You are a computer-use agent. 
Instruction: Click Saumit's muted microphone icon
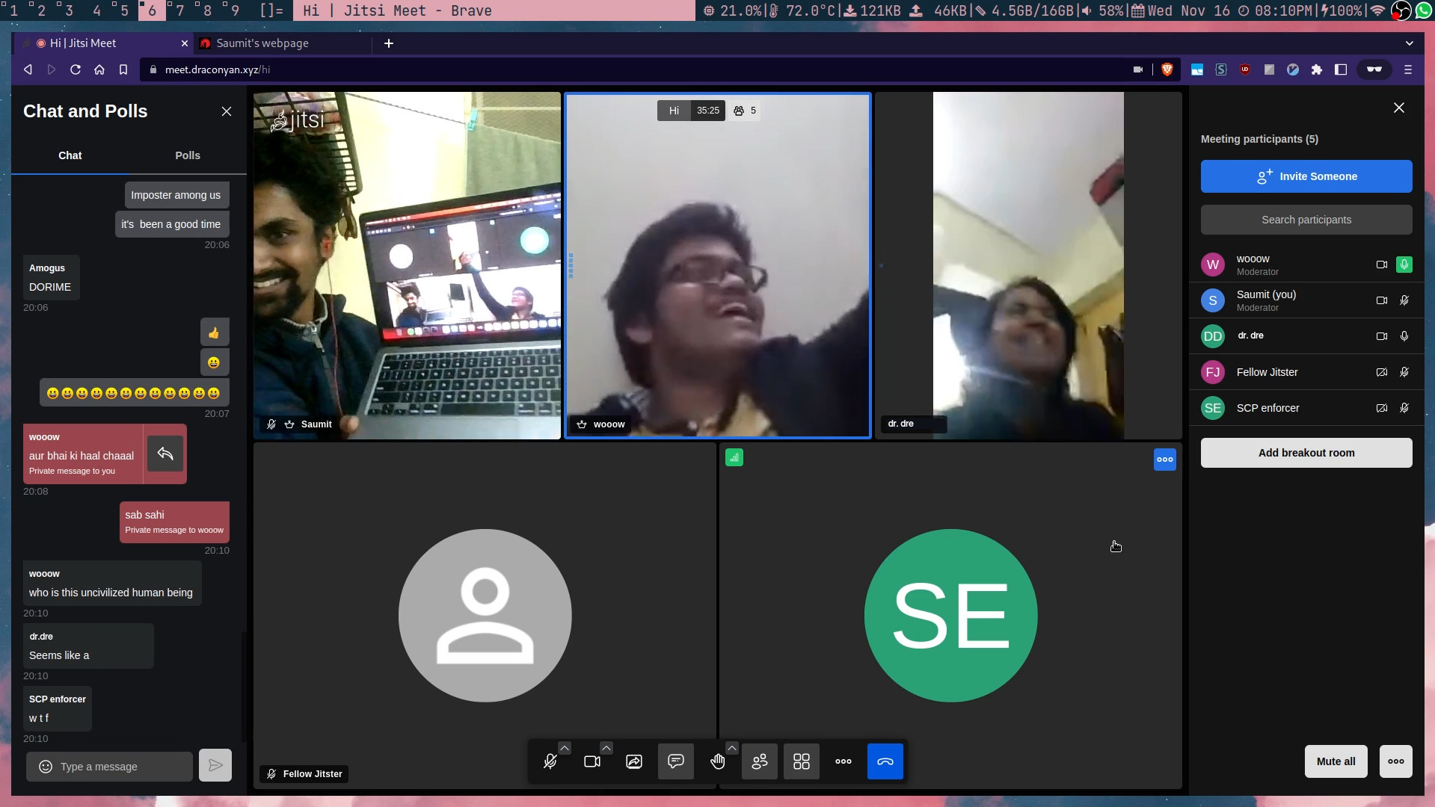(x=1404, y=300)
